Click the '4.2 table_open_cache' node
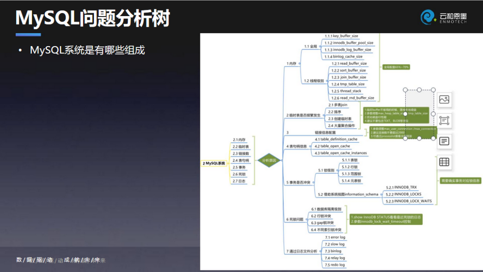This screenshot has width=483, height=272. [332, 146]
